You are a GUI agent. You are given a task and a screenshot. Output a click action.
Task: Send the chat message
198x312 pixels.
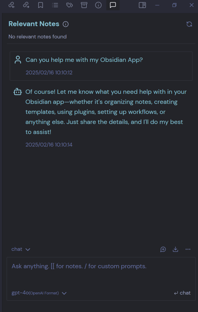[182, 293]
